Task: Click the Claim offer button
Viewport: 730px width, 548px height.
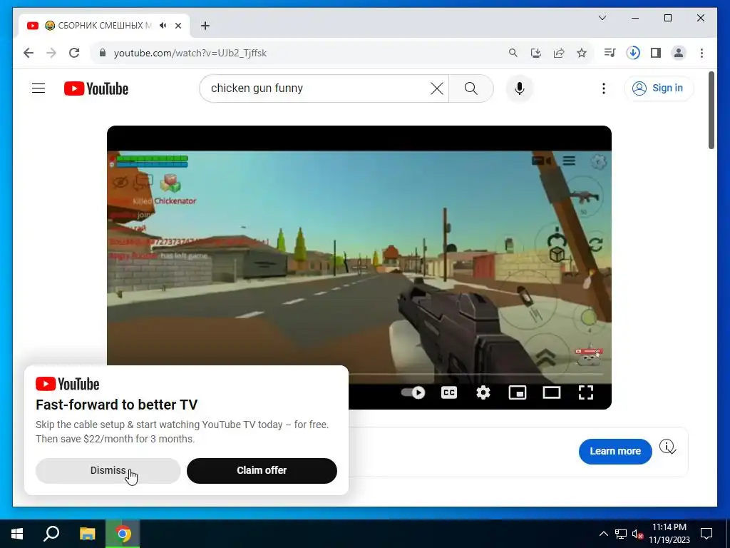Action: coord(262,470)
